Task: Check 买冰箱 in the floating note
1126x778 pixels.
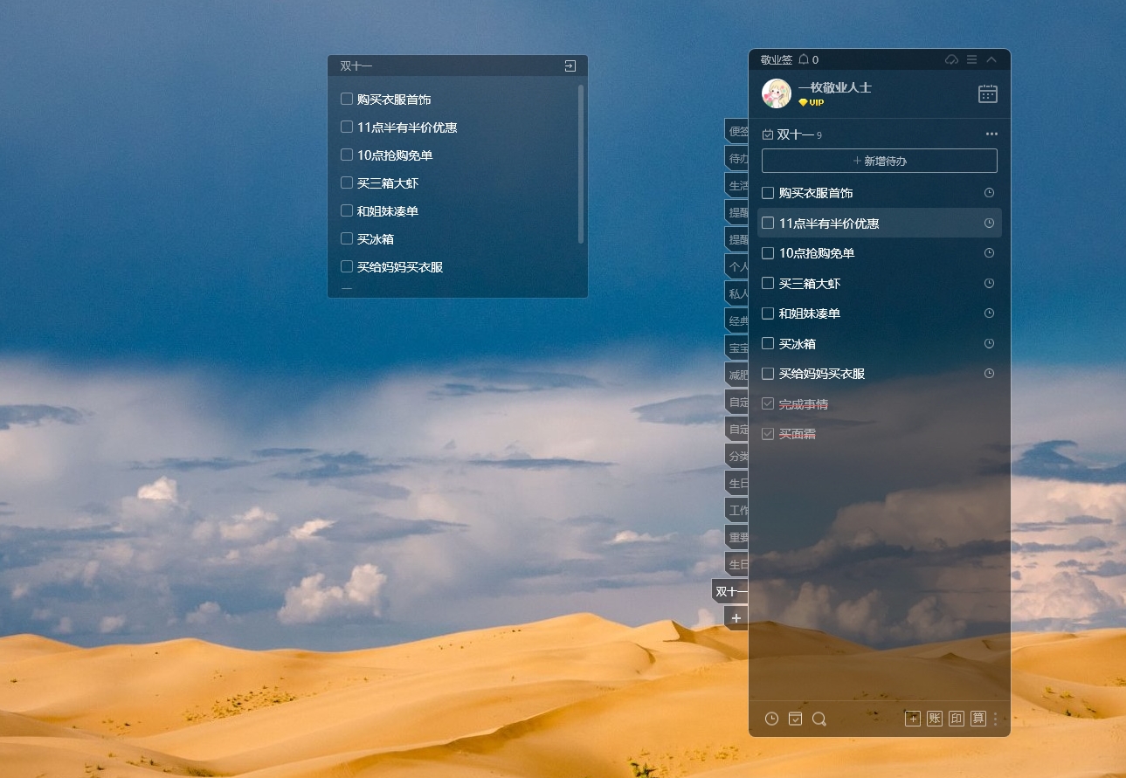Action: click(x=347, y=239)
